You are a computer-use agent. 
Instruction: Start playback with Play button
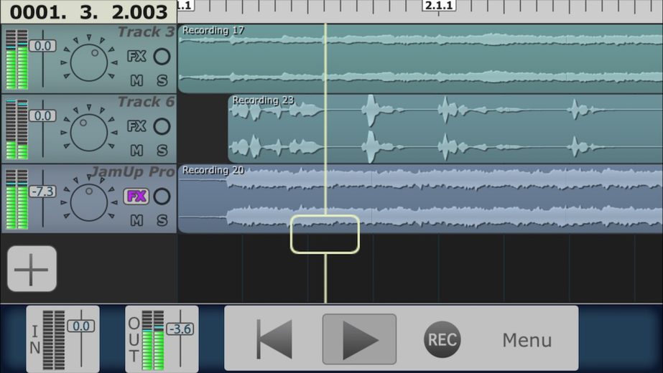(359, 339)
